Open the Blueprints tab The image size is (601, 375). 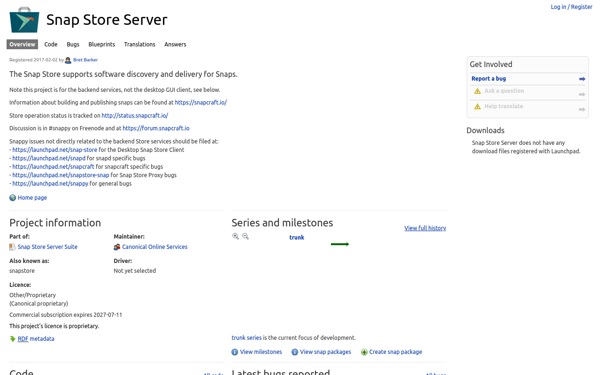click(x=101, y=45)
